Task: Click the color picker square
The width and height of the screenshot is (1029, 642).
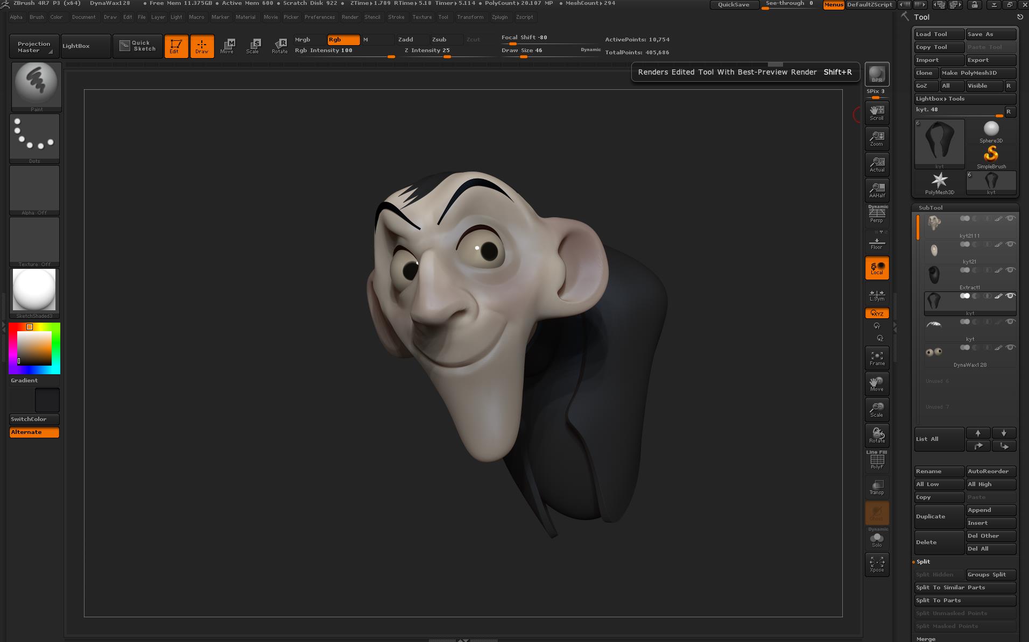Action: pos(34,348)
